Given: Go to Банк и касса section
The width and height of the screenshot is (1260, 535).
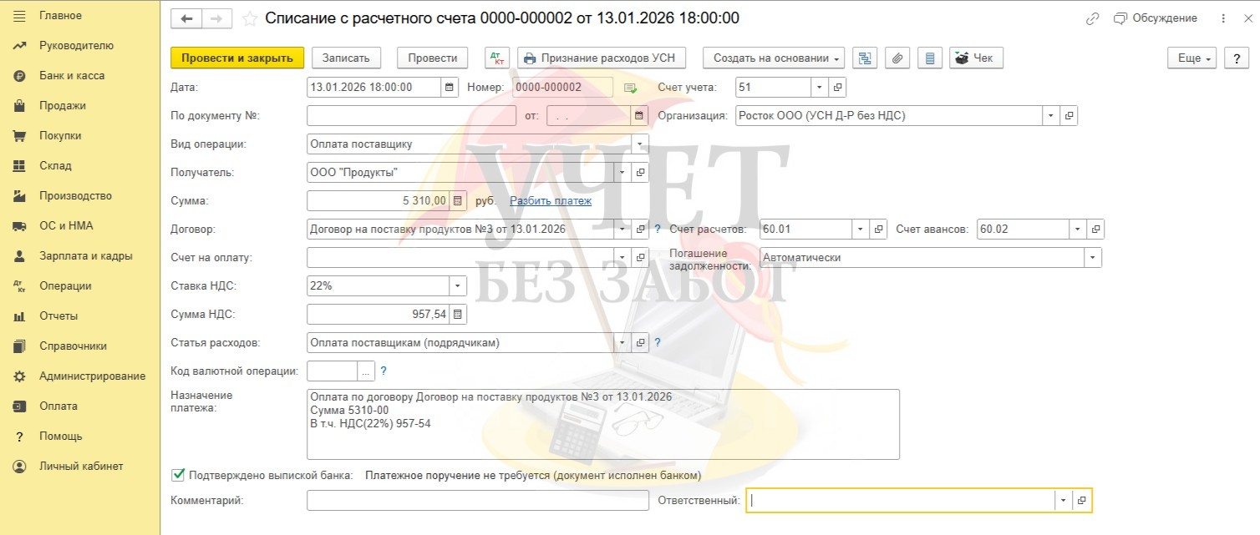Looking at the screenshot, I should (72, 76).
